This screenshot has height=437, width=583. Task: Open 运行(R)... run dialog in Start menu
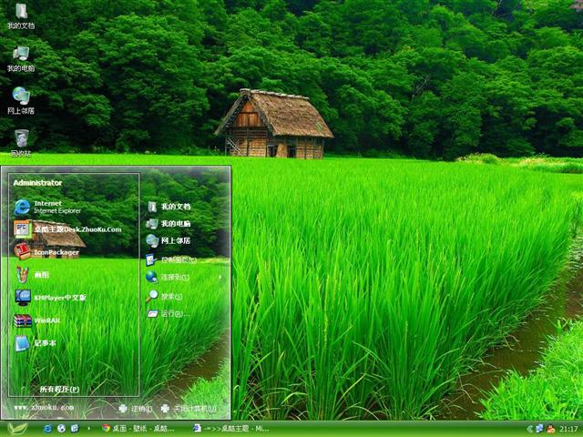(168, 313)
